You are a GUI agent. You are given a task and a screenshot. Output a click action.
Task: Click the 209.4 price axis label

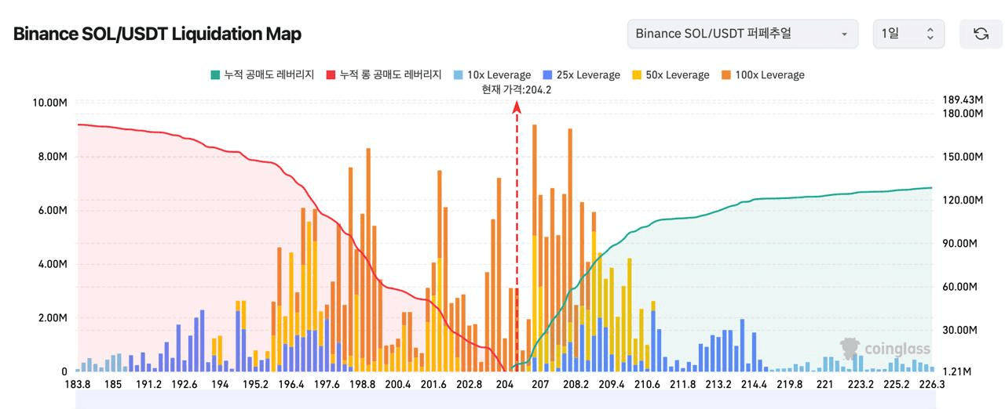[x=612, y=385]
